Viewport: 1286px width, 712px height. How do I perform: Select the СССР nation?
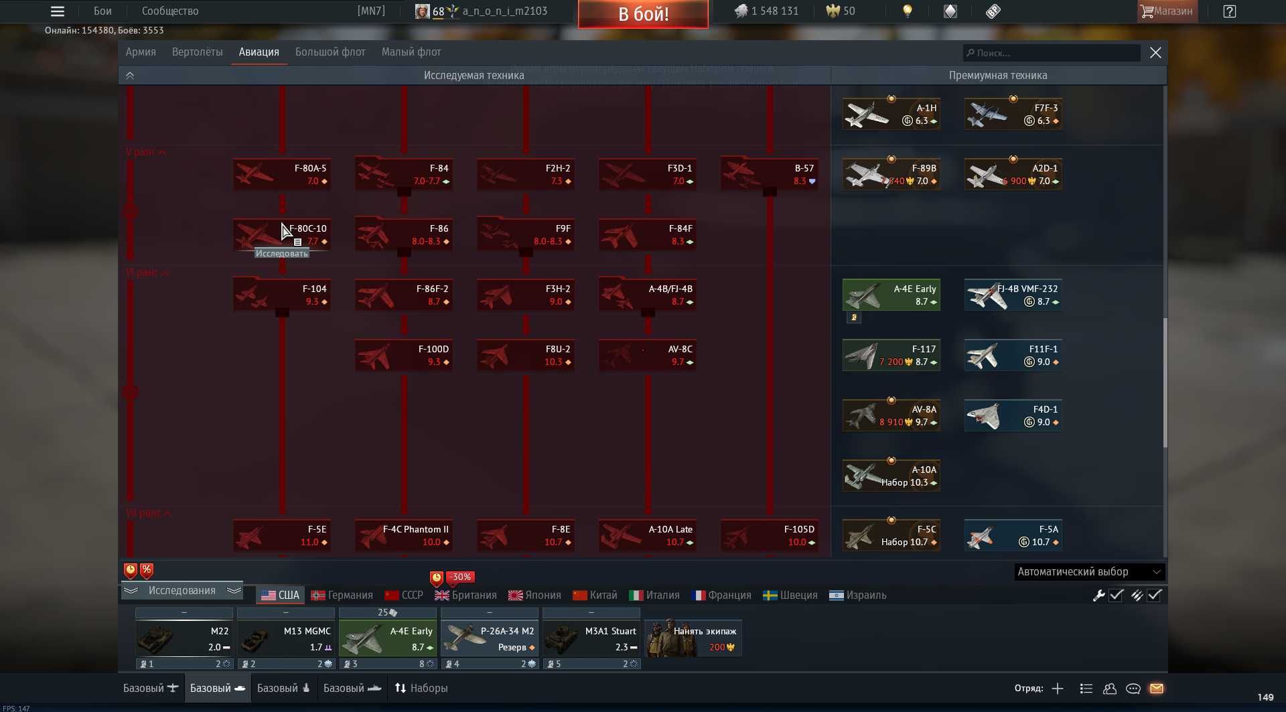coord(404,595)
